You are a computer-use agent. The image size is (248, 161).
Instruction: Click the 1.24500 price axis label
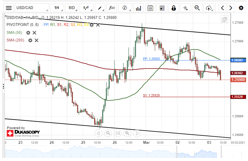click(238, 135)
